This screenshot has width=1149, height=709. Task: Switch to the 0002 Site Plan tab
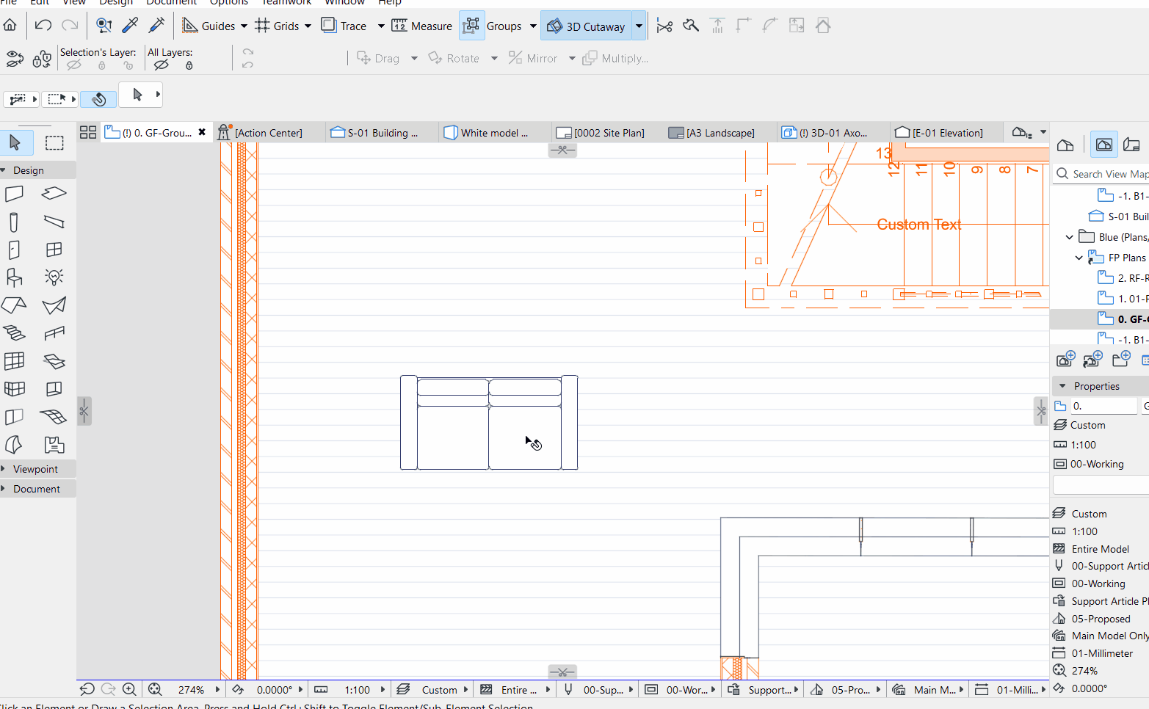tap(609, 133)
